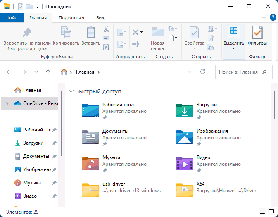Click the home icon in the address bar

pos(64,72)
